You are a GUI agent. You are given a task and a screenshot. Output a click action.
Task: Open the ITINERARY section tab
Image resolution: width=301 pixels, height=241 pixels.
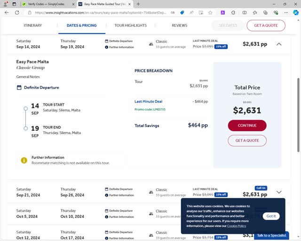(33, 25)
